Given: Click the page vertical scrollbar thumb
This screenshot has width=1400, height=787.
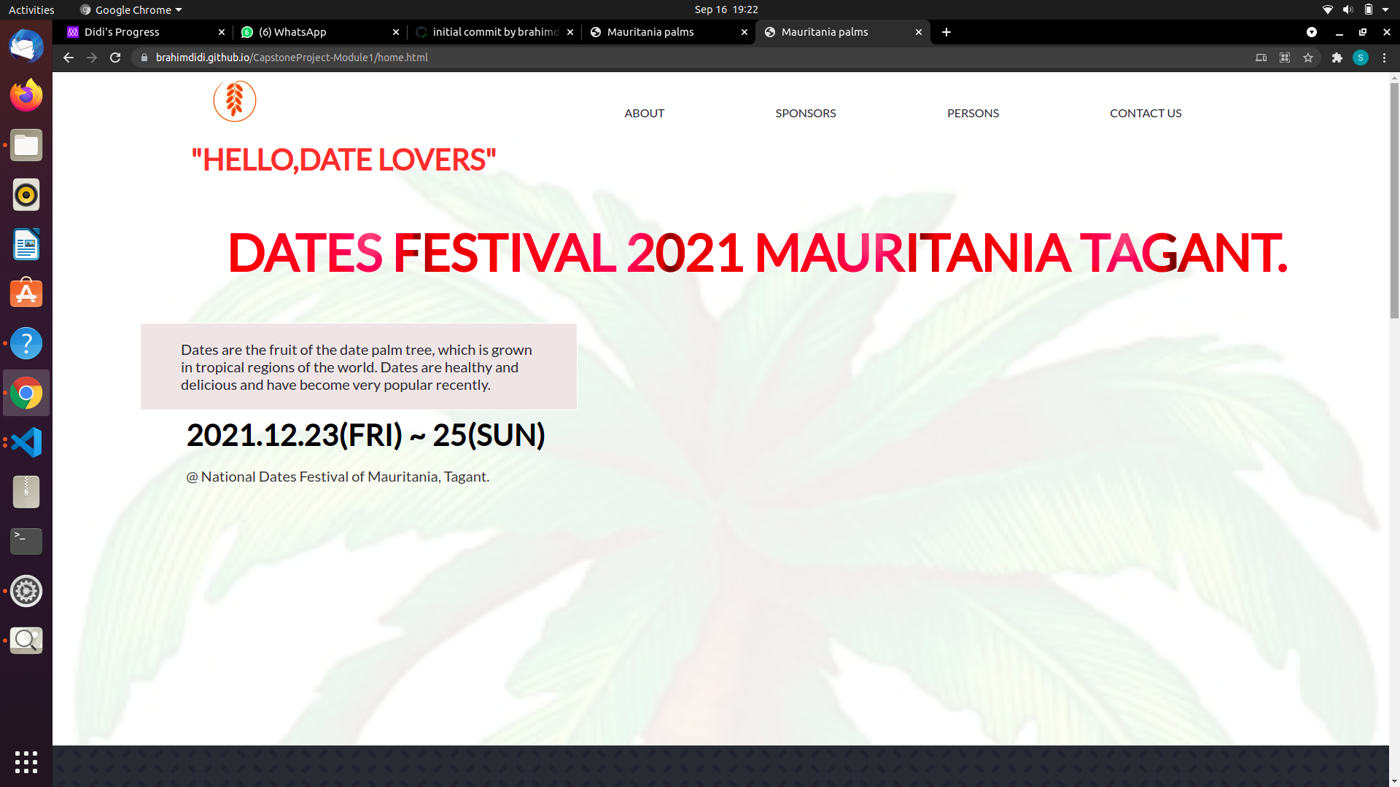Looking at the screenshot, I should point(1394,200).
